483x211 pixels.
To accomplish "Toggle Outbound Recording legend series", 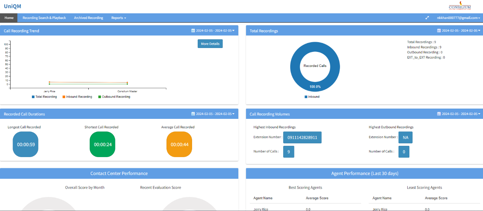I will coord(114,97).
